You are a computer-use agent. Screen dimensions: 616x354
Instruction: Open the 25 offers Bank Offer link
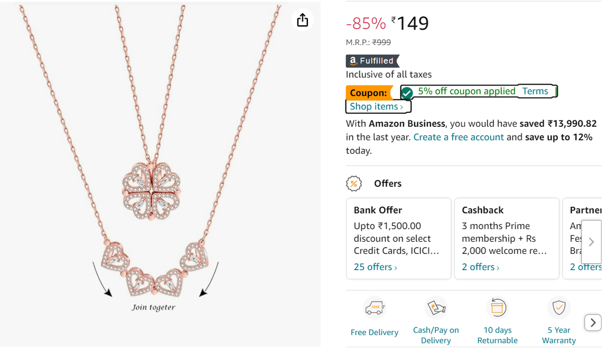375,267
